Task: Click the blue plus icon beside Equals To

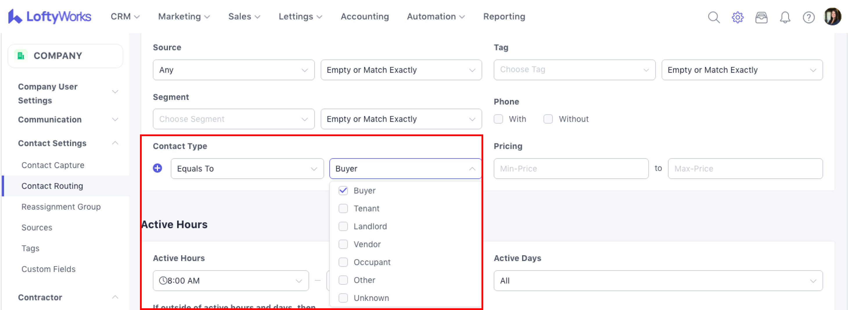Action: tap(157, 168)
